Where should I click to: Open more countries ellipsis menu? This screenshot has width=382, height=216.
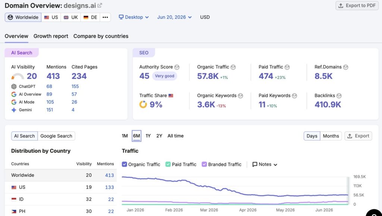[105, 17]
